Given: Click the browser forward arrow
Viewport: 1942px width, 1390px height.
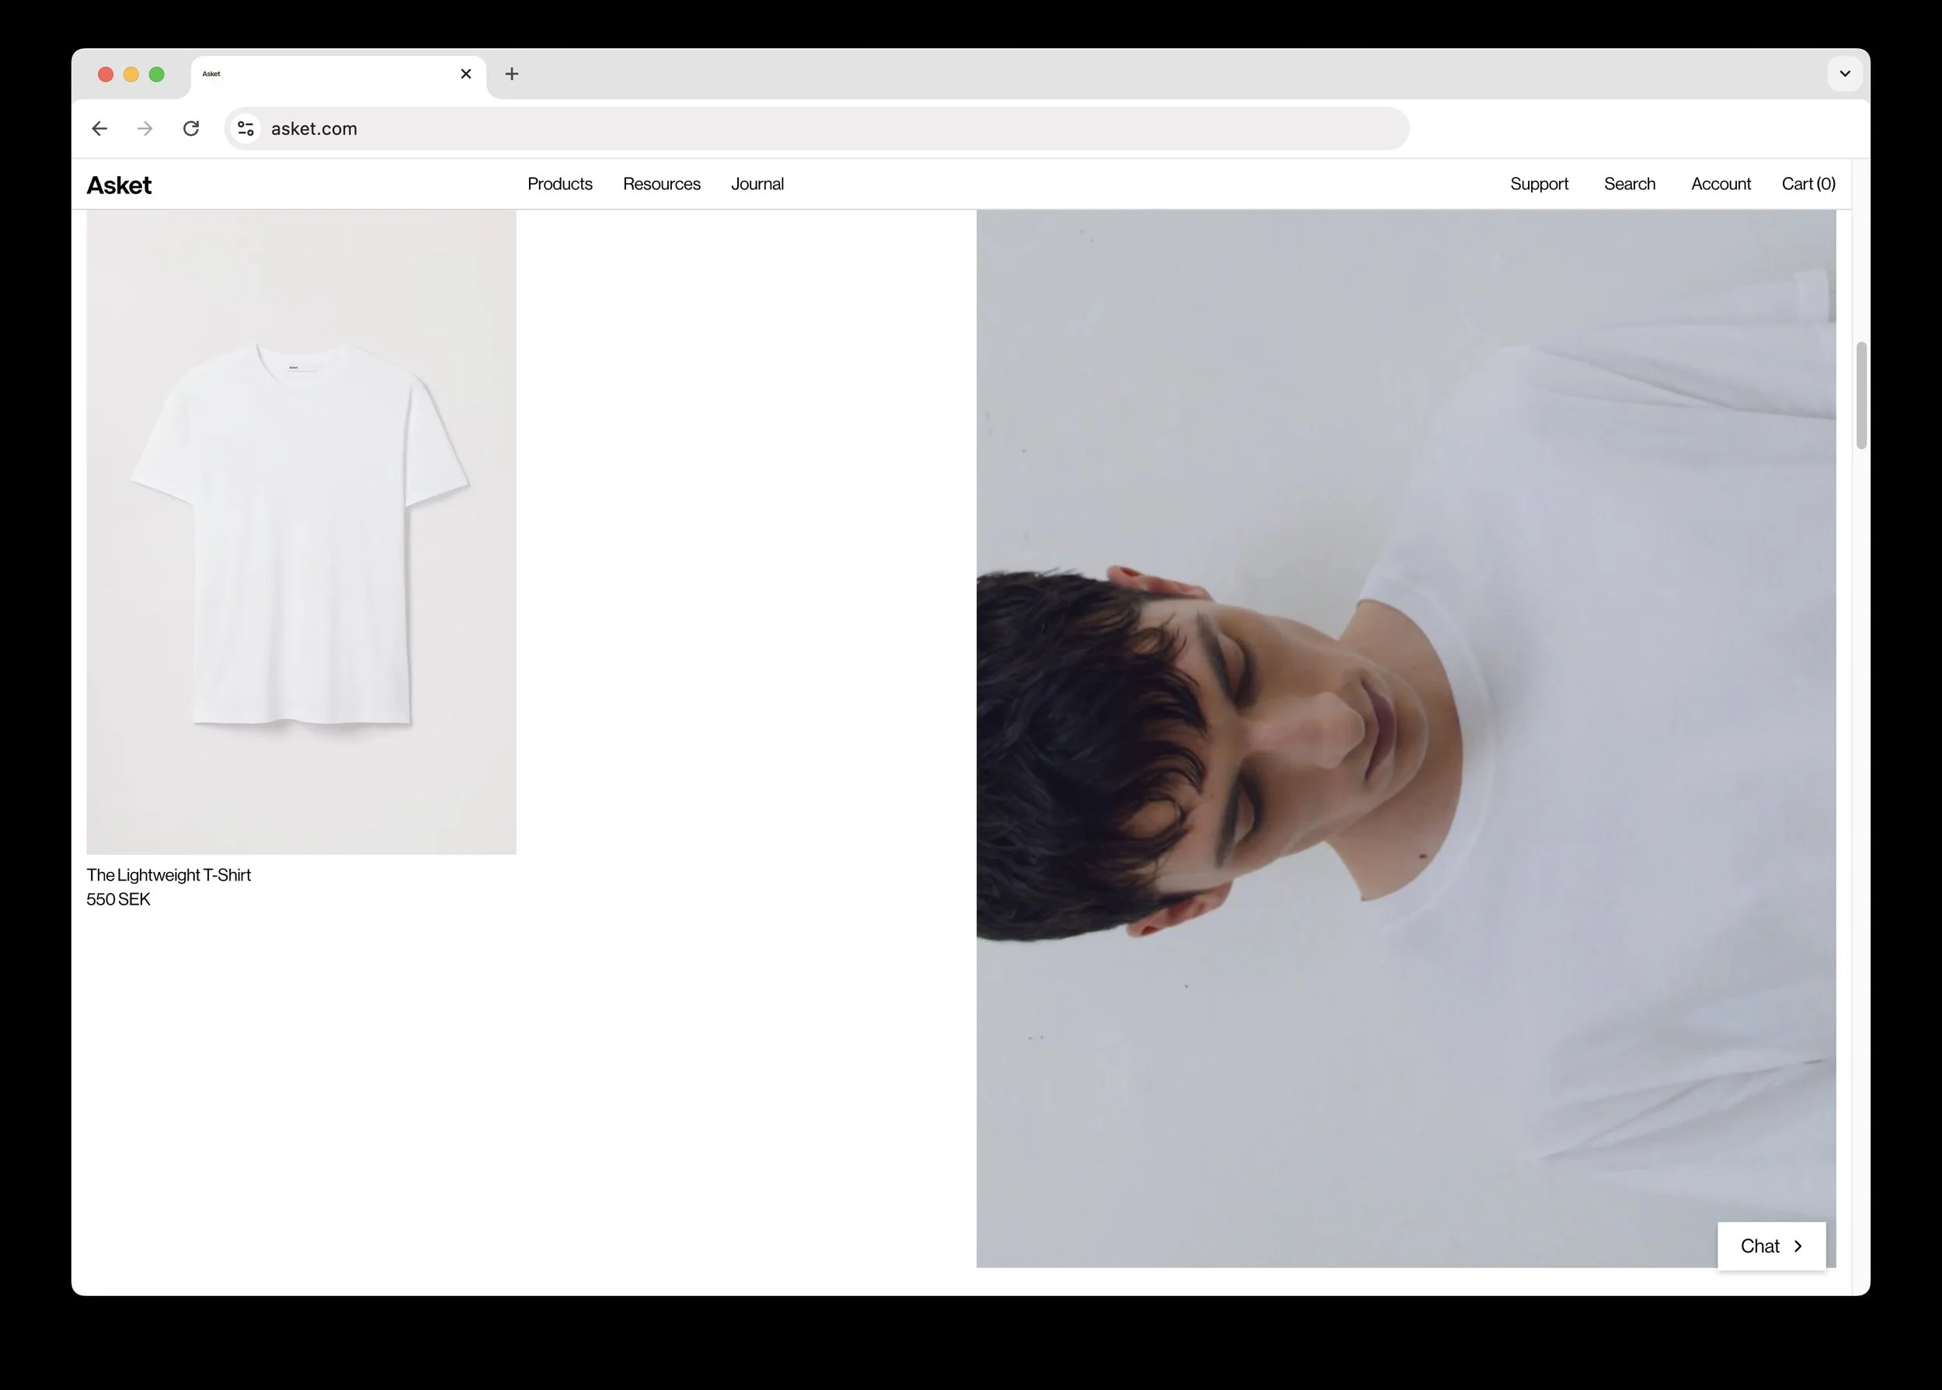Looking at the screenshot, I should tap(145, 128).
